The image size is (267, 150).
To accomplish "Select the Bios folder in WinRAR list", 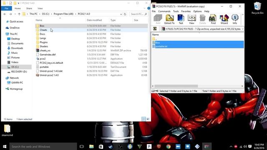I will coord(198,42).
